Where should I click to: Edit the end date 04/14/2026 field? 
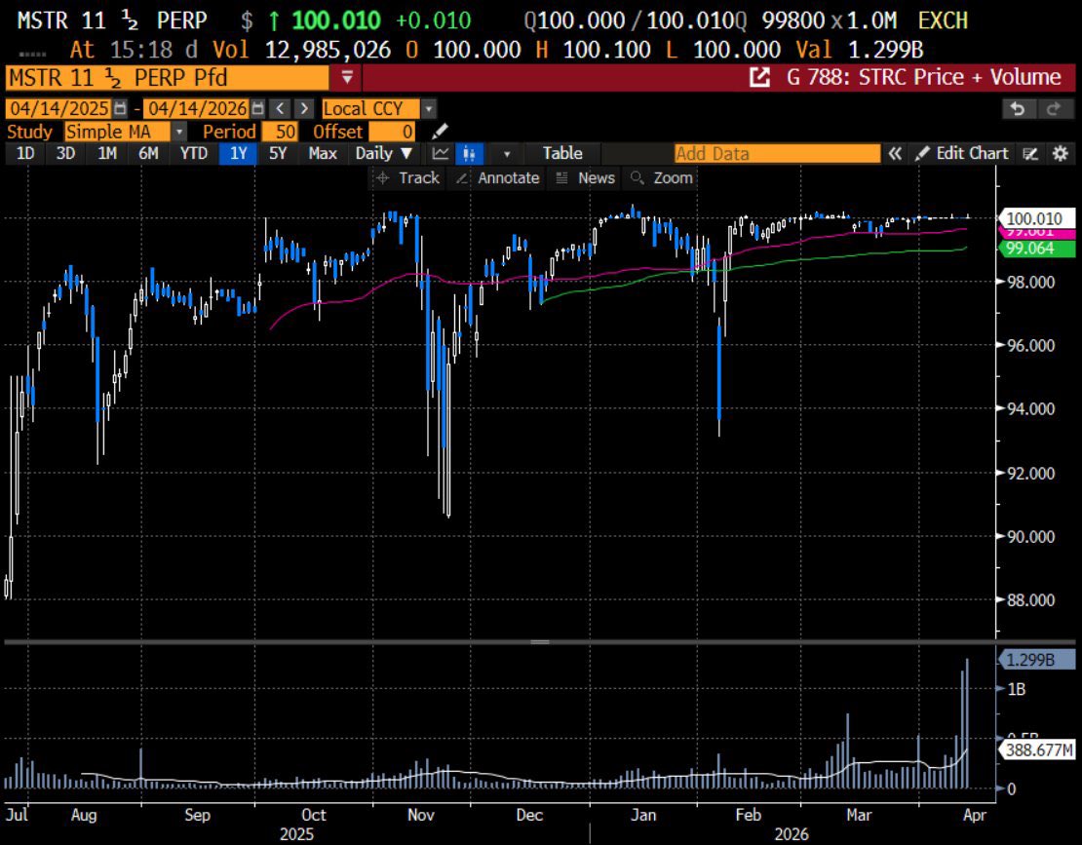(197, 109)
